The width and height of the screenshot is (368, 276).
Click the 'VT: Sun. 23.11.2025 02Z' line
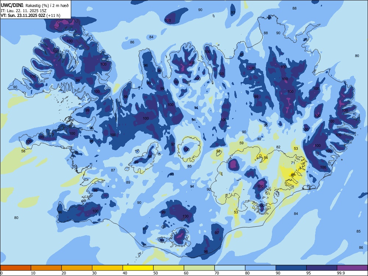23,15
